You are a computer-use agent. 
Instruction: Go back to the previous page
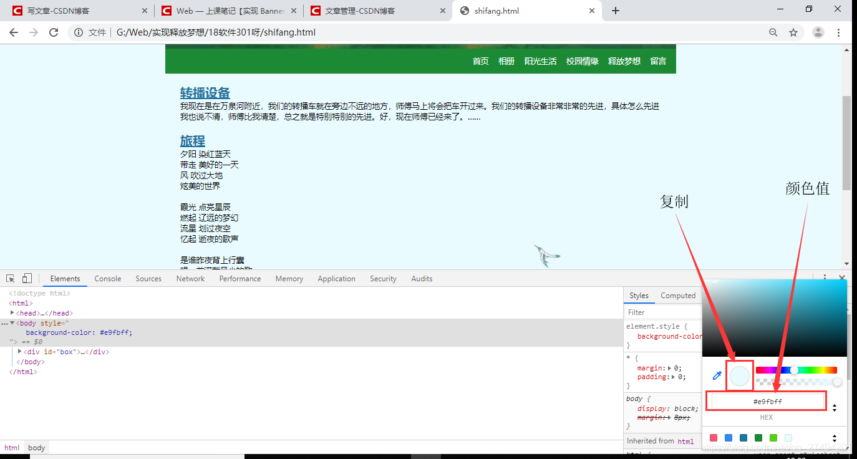point(14,32)
